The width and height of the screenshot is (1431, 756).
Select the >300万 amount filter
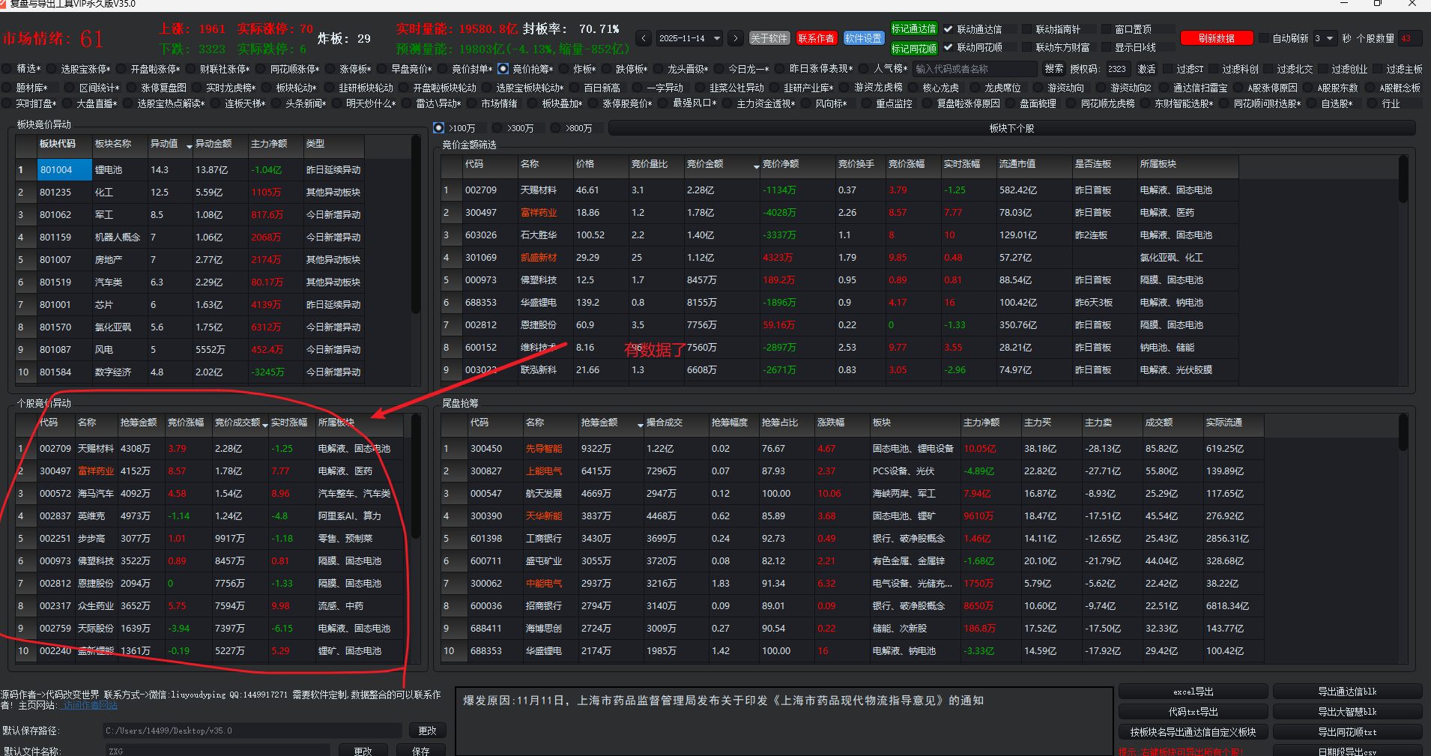[497, 128]
